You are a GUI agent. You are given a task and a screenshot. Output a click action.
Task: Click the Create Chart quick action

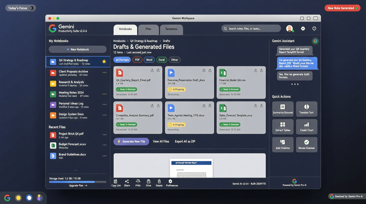tap(307, 127)
